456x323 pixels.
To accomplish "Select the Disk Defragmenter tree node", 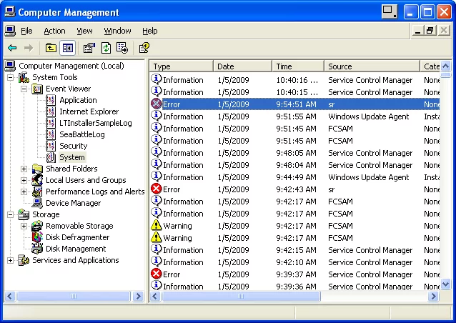I will [x=77, y=237].
